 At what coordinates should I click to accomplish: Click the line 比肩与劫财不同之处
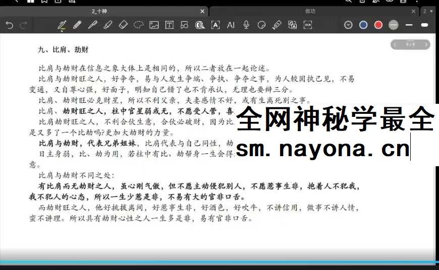[76, 175]
